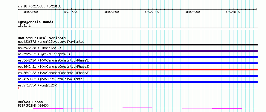Click the 46027800 ruler tick label
The image size is (266, 112).
coord(111,12)
